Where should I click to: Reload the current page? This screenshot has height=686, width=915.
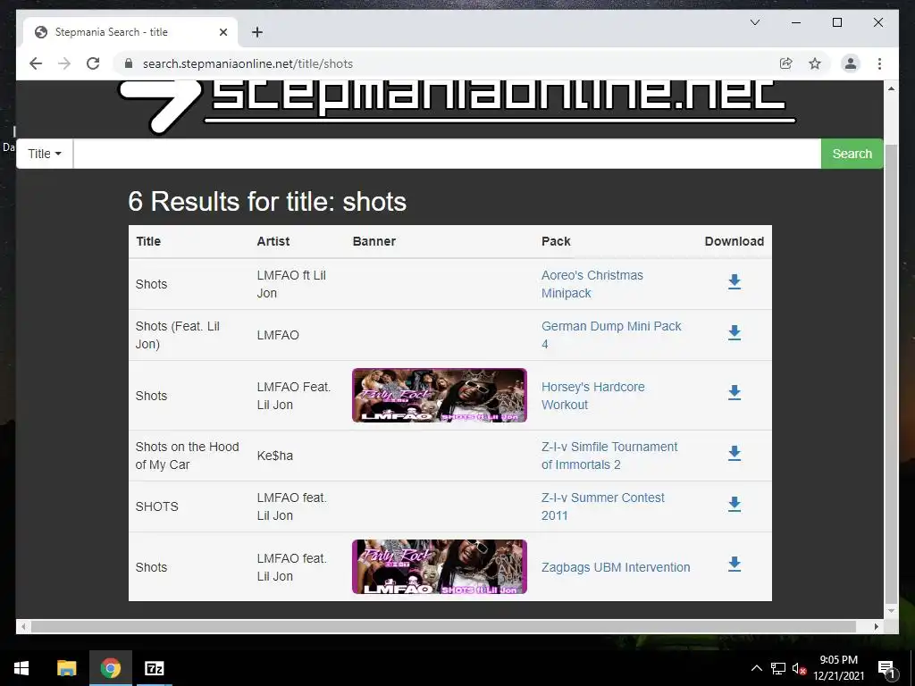[x=93, y=63]
